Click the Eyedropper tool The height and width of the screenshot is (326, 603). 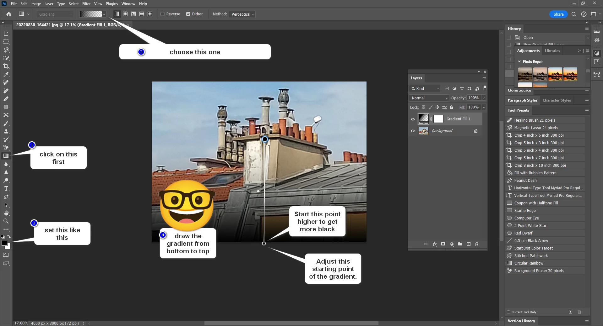click(x=6, y=75)
